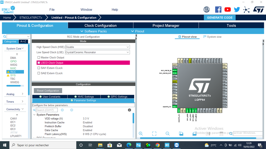Open Google Chrome from the taskbar
The image size is (266, 149).
[157, 145]
